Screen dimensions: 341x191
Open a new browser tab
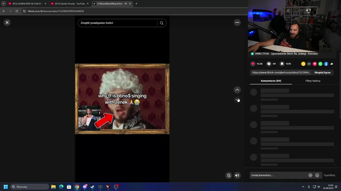136,4
